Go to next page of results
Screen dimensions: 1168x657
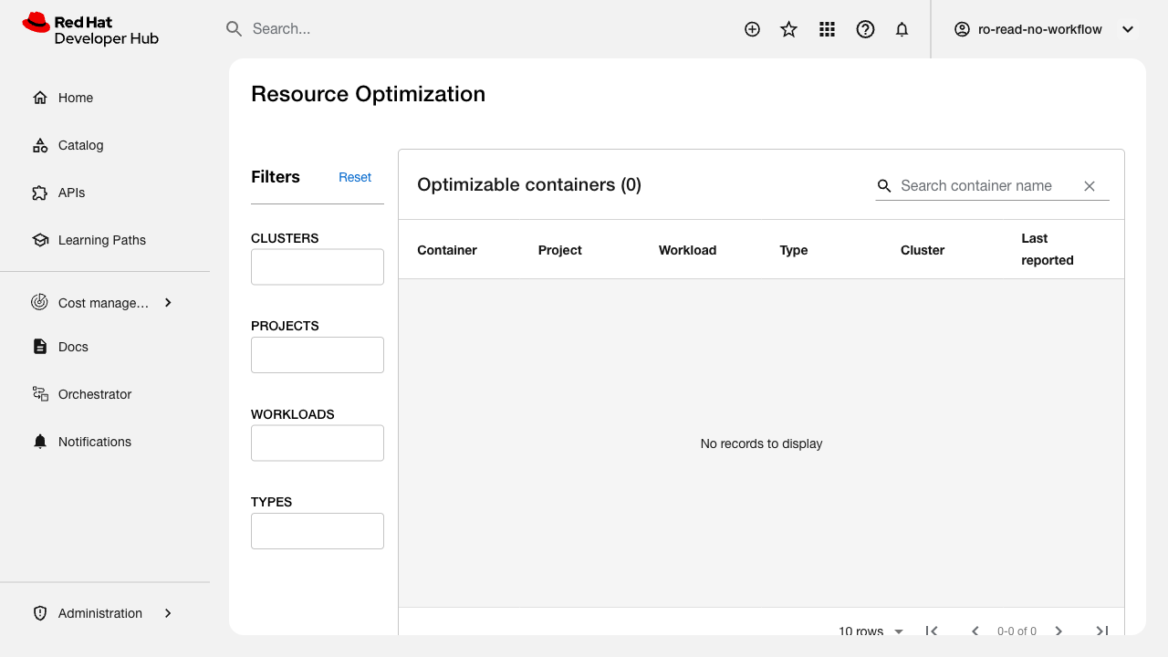click(x=1058, y=631)
